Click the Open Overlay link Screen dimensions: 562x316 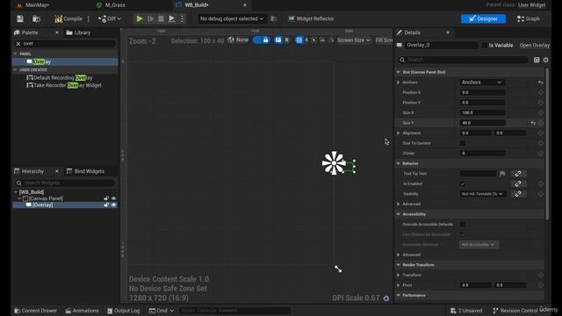535,45
